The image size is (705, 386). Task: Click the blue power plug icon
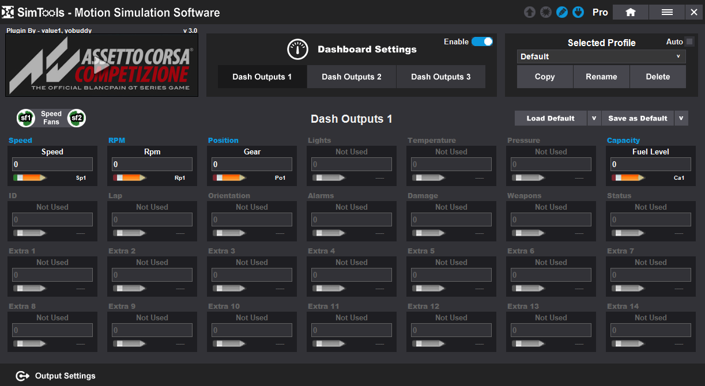578,12
